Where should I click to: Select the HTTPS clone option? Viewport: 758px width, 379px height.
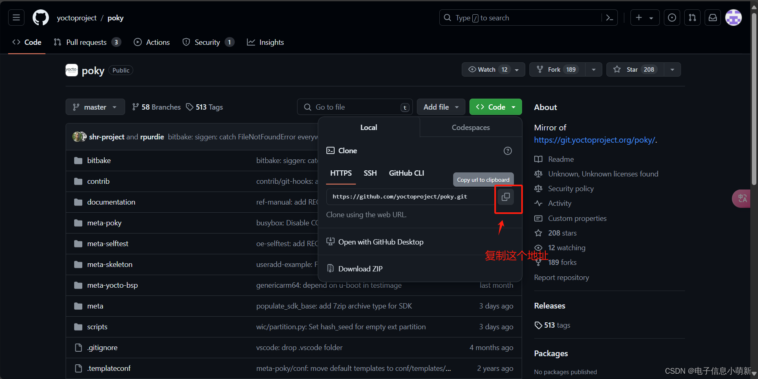point(341,173)
